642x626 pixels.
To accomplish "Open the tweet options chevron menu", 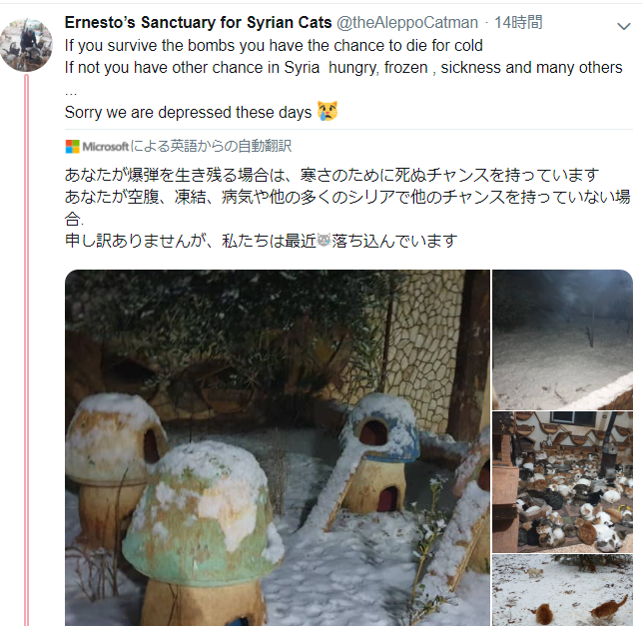I will 623,27.
